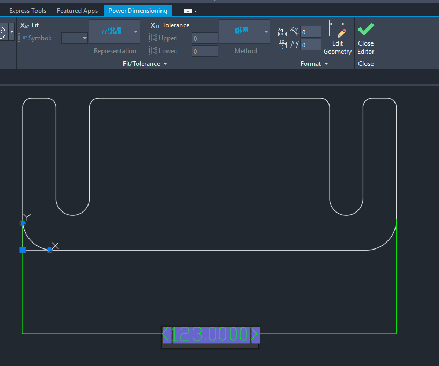Click the Symbol fit icon

point(23,38)
